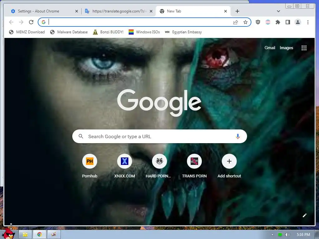Open the MEMZ Download bookmark
Viewport: 319px width, 239px height.
(27, 32)
